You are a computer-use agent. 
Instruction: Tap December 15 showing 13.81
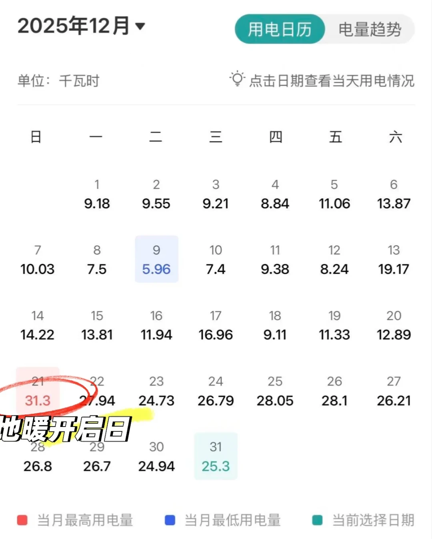pyautogui.click(x=97, y=325)
